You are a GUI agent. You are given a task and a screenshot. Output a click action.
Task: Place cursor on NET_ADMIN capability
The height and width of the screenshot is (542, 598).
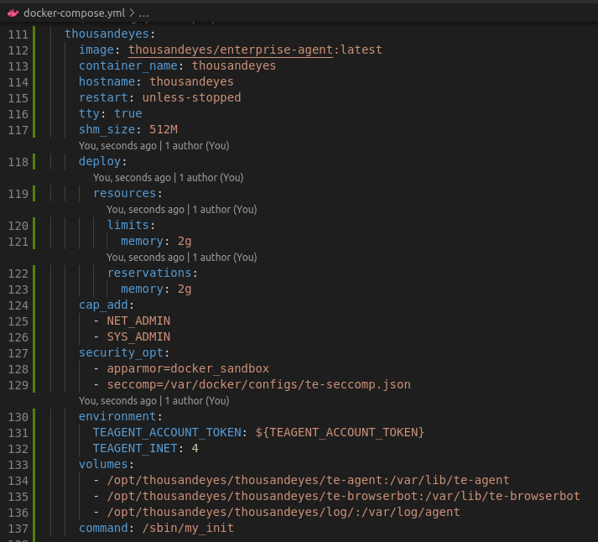[x=138, y=321]
